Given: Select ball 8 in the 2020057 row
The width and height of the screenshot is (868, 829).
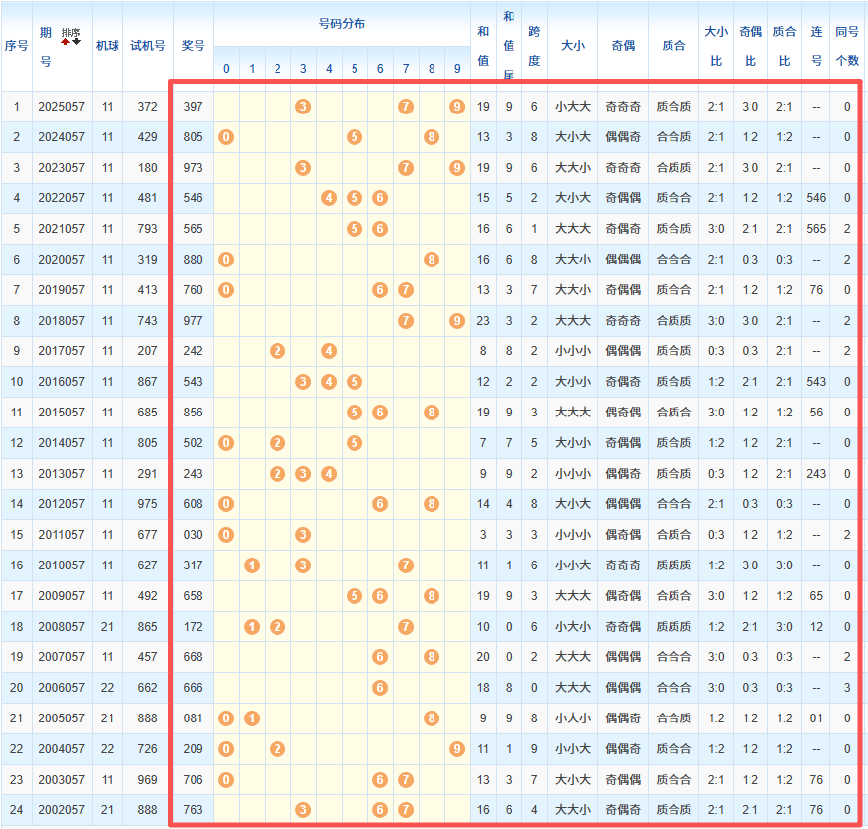Looking at the screenshot, I should (x=432, y=260).
